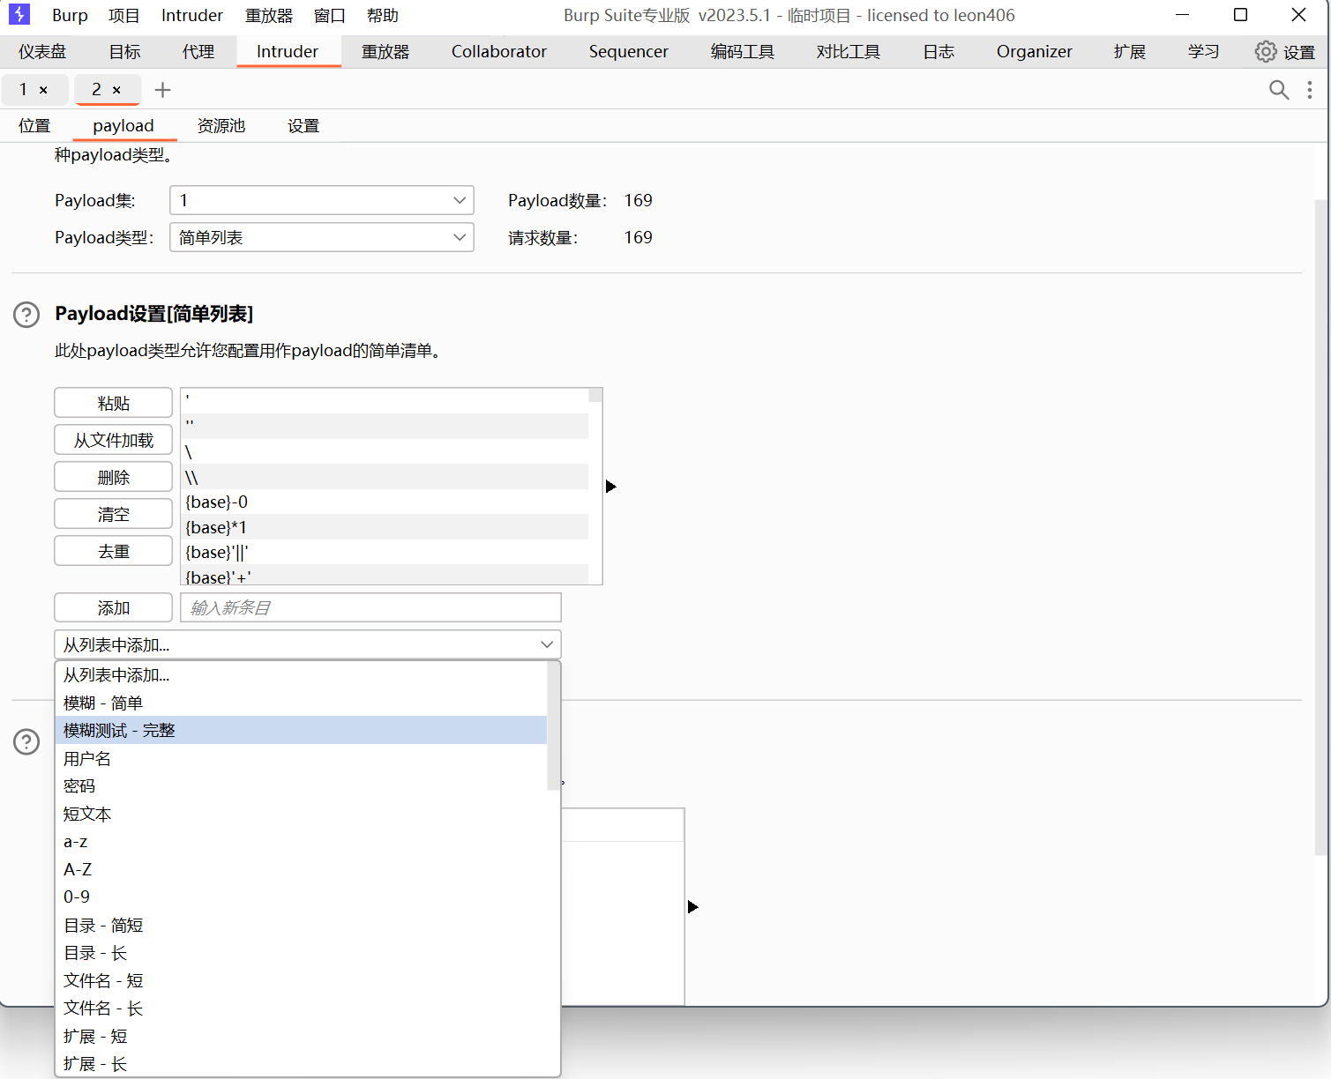Screen dimensions: 1331x1079
Task: Close Intruder tab 1 with its x
Action: [43, 90]
